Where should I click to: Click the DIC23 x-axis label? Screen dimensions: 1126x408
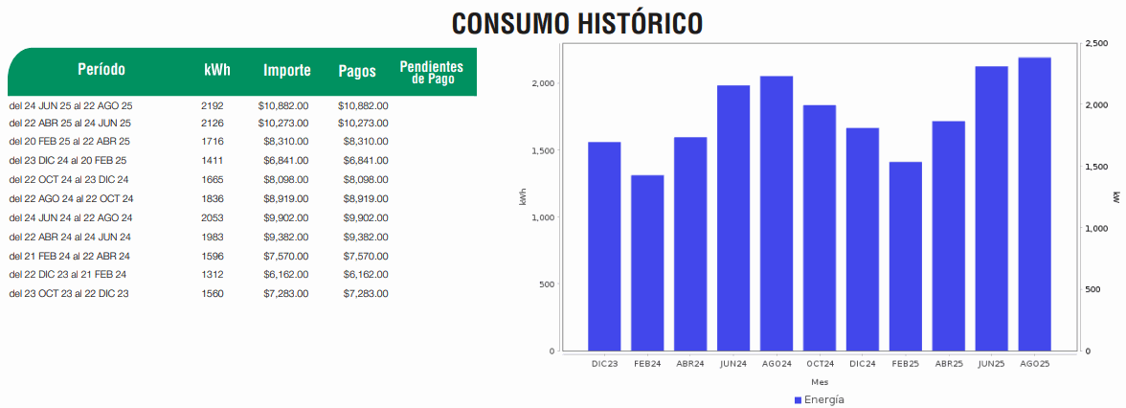click(605, 364)
